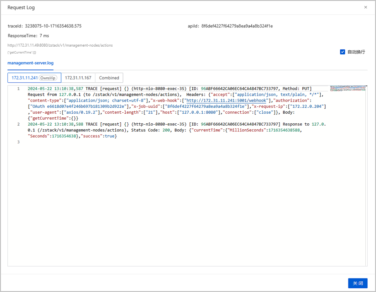
Task: Click the traceId value 3238075-10-1716354638.575
Action: (x=53, y=26)
